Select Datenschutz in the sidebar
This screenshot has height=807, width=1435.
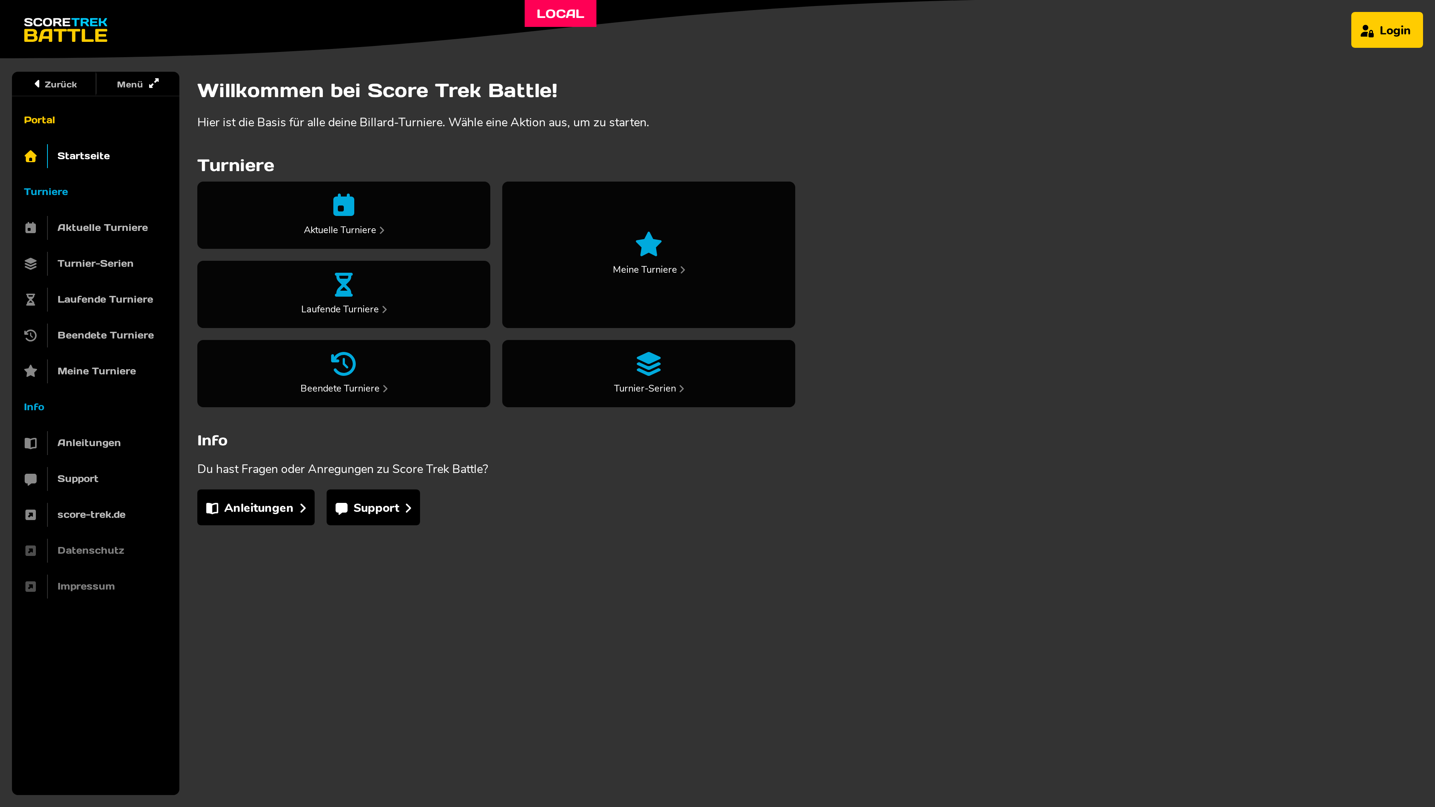coord(90,550)
